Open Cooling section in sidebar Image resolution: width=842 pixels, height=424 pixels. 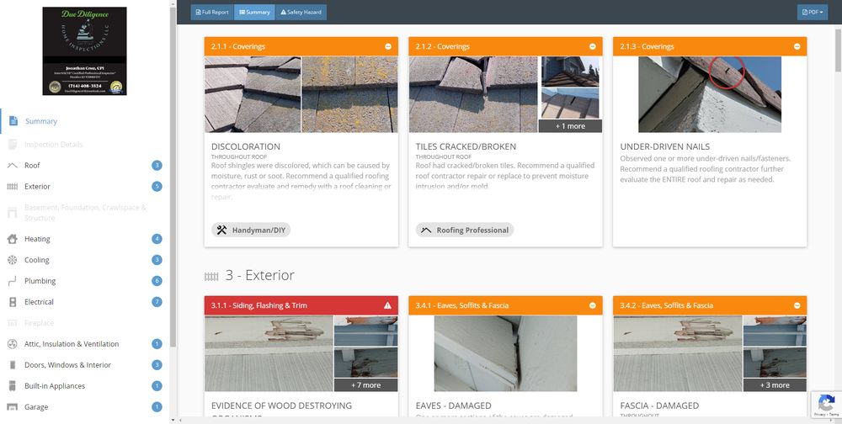point(85,260)
